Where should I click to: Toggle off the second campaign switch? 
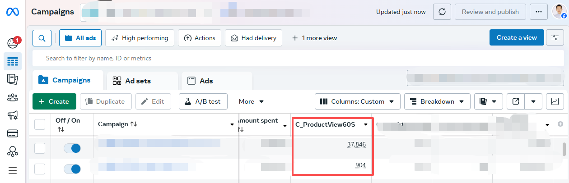(x=72, y=169)
